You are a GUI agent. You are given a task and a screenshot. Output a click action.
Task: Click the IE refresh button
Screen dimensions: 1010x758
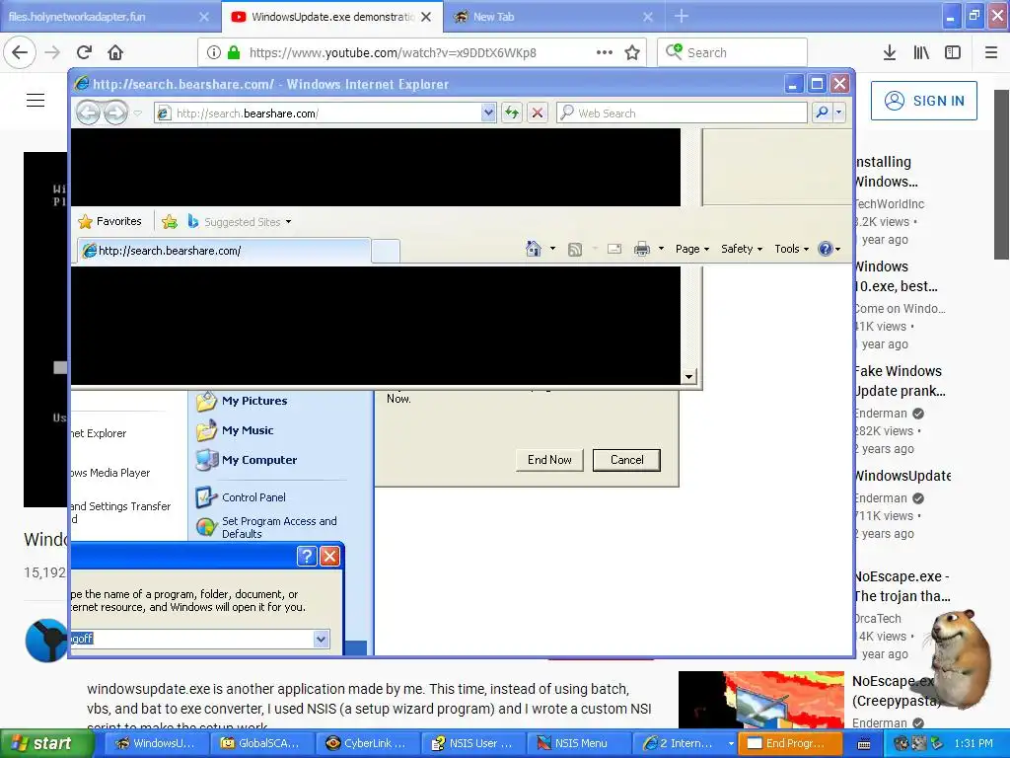(512, 113)
